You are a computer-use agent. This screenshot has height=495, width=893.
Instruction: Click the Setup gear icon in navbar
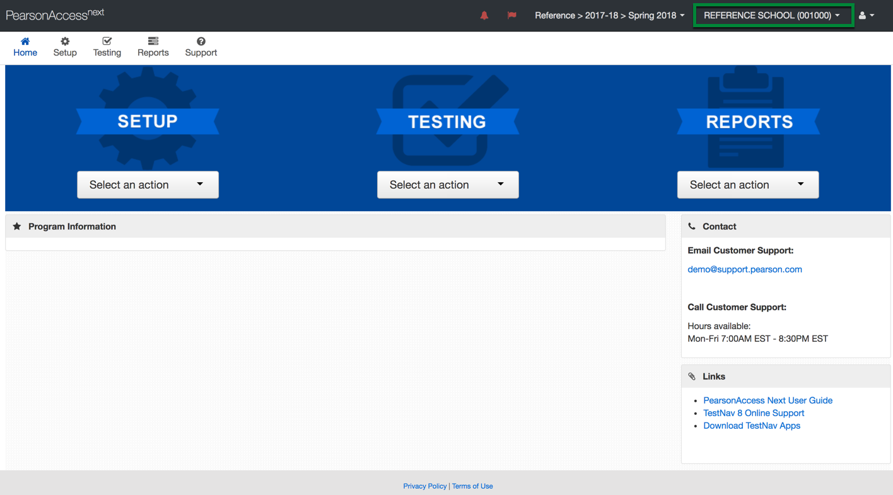click(x=65, y=42)
